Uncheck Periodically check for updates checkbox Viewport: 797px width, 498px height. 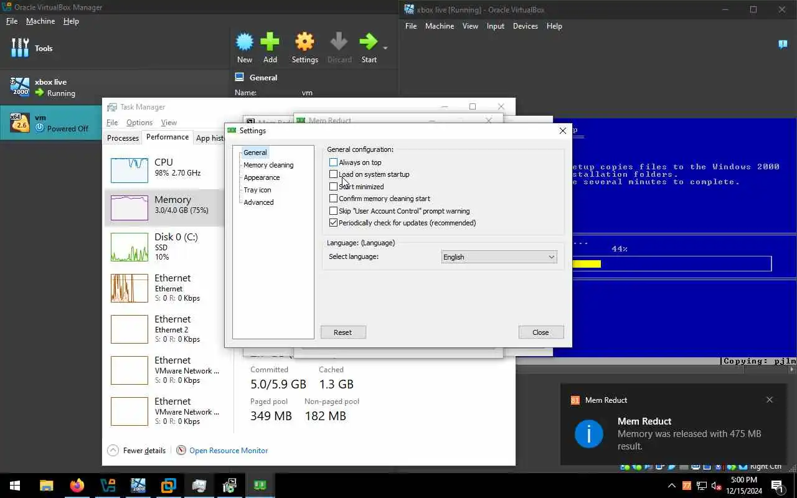(333, 223)
